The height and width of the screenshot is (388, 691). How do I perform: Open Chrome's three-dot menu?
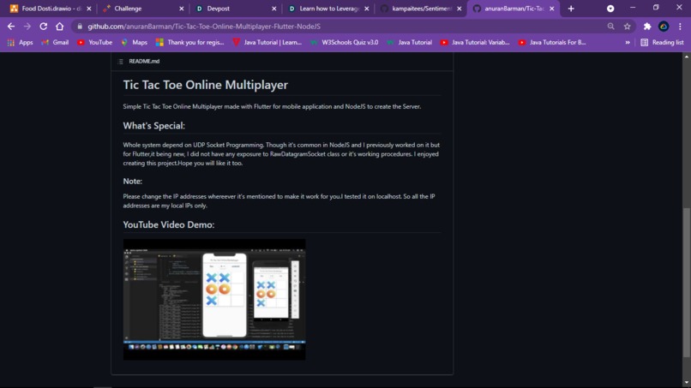pos(680,27)
